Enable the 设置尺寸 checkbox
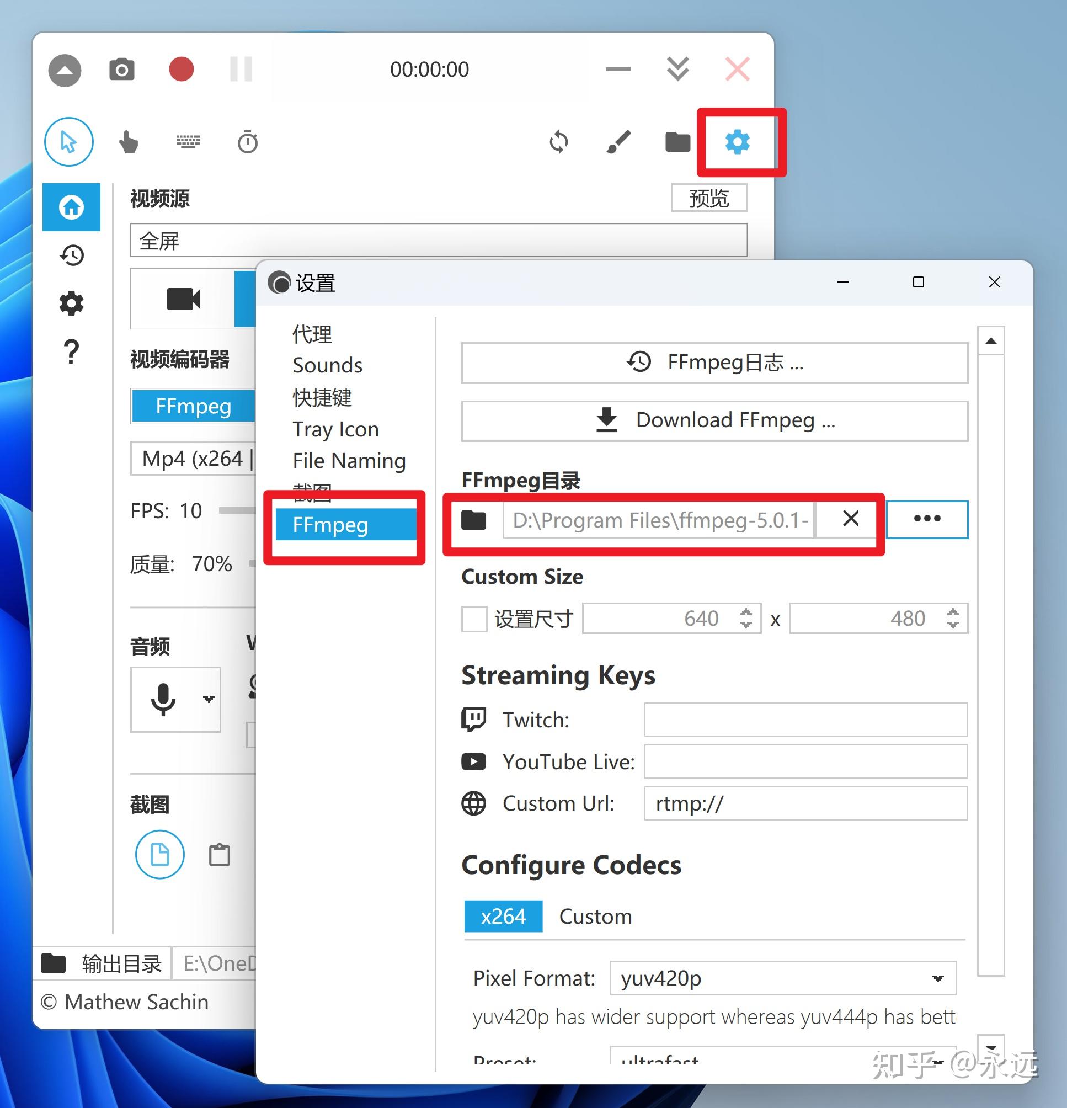Viewport: 1067px width, 1108px height. click(x=474, y=619)
